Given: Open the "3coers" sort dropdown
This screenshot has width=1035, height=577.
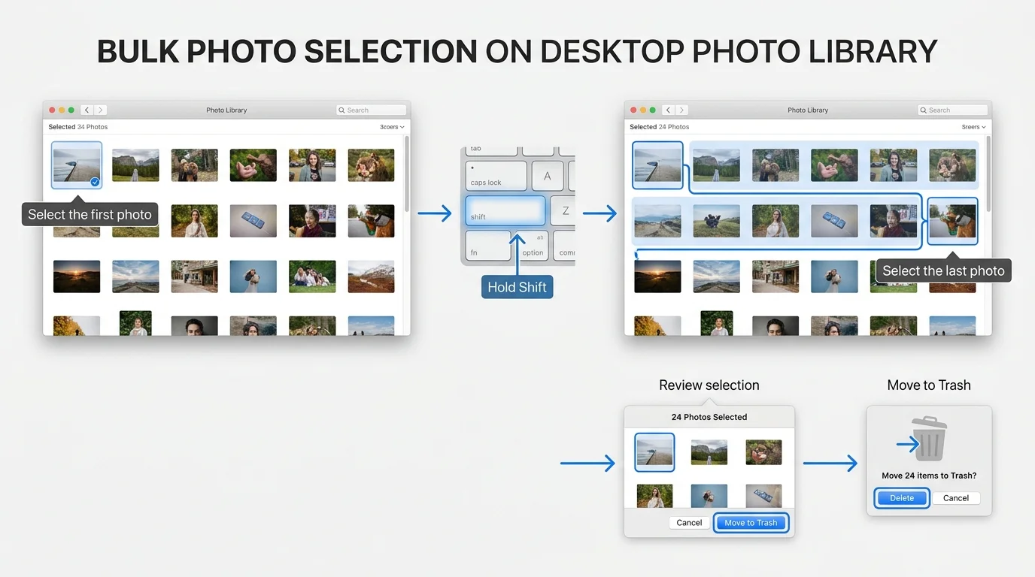Looking at the screenshot, I should (x=392, y=127).
